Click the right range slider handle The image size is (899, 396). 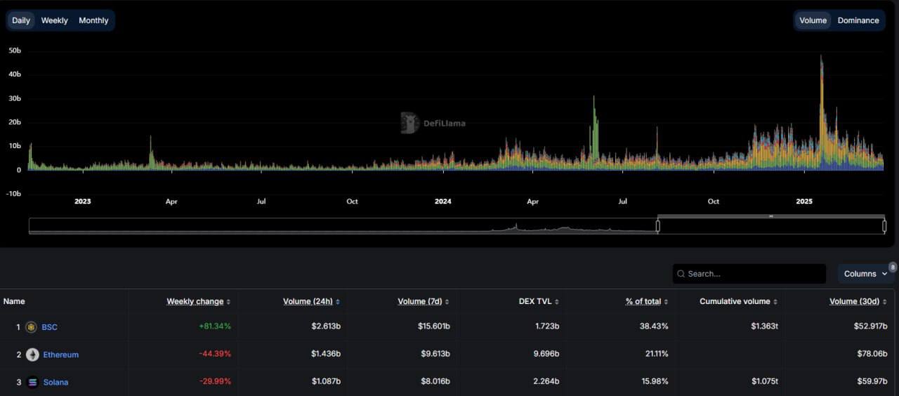coord(884,226)
